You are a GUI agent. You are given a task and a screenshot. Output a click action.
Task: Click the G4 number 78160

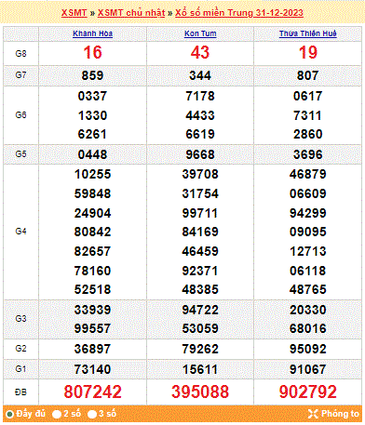[x=92, y=271]
